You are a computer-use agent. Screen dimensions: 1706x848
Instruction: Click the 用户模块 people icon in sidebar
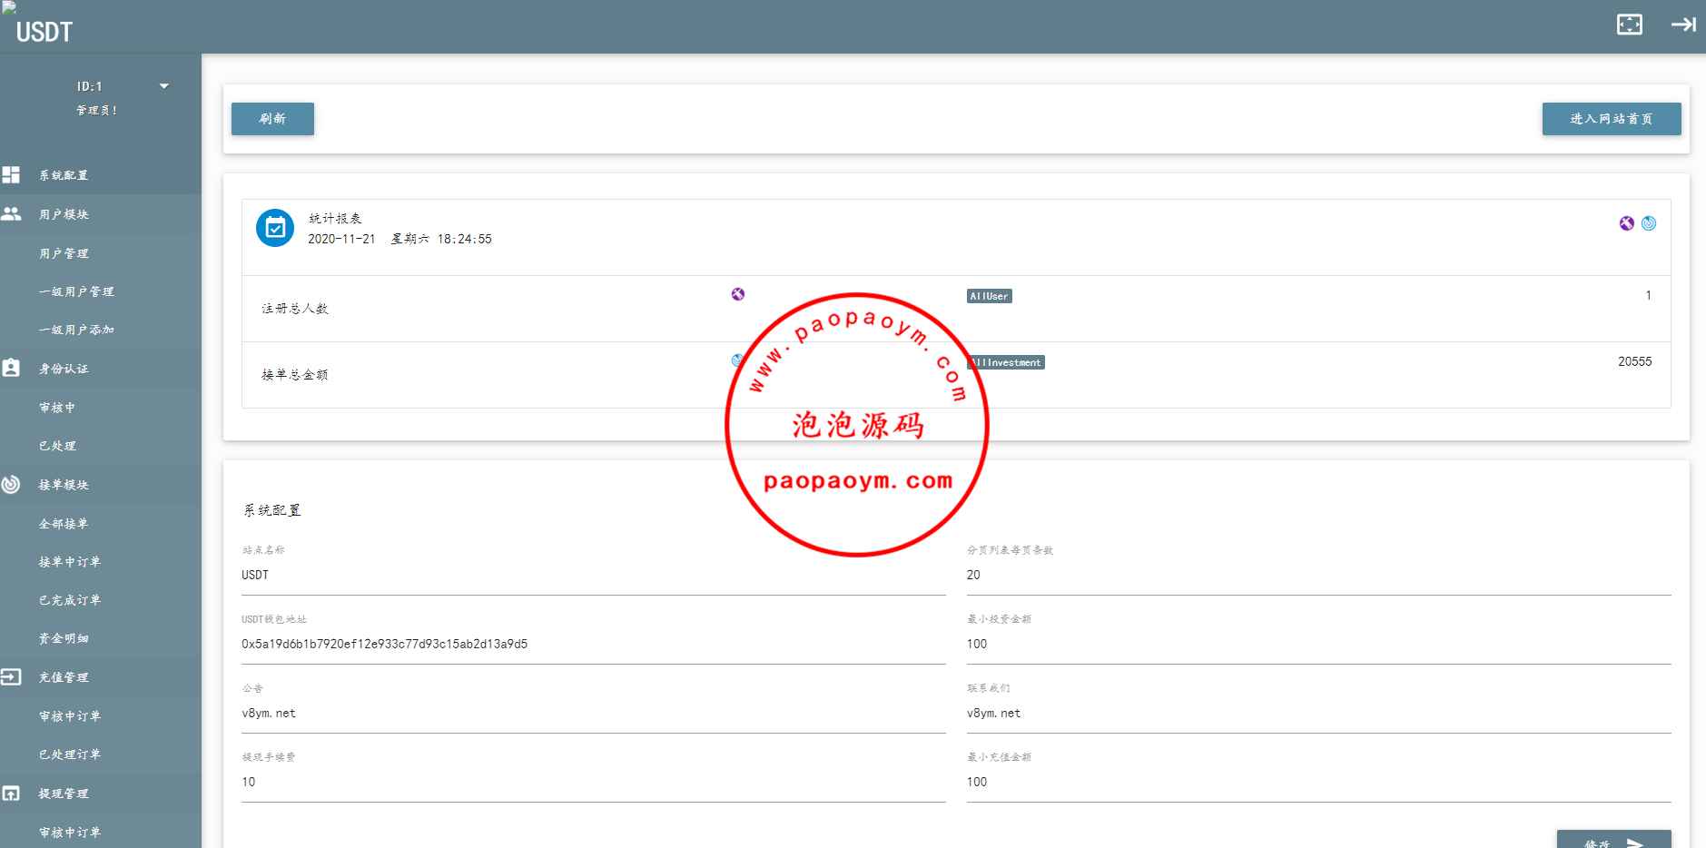pos(11,213)
